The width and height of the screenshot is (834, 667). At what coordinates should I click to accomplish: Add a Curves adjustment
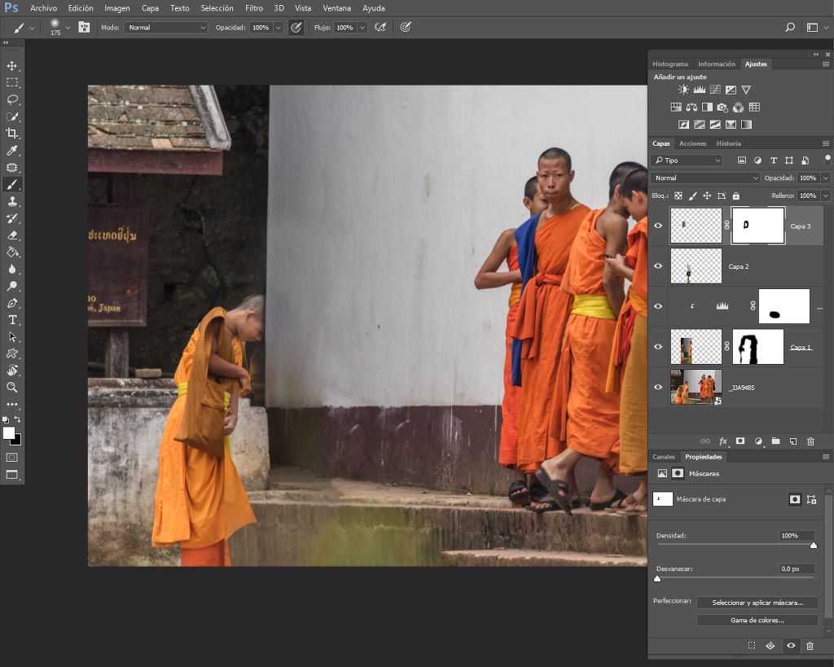(715, 90)
